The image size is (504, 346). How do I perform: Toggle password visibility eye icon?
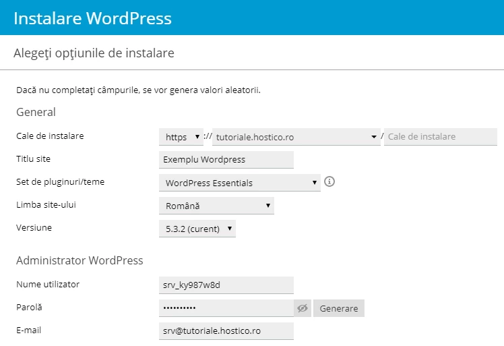click(x=303, y=308)
